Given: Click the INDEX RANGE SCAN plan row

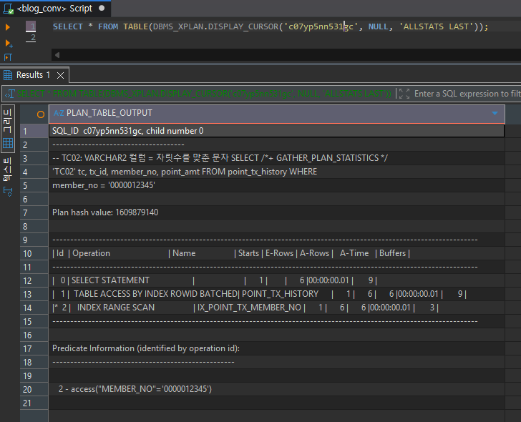Looking at the screenshot, I should click(x=277, y=308).
